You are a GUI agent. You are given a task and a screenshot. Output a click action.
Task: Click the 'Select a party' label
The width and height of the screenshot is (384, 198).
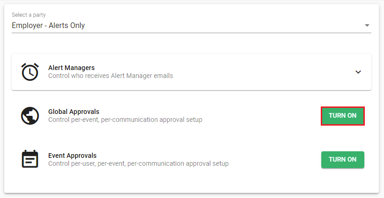click(x=29, y=15)
